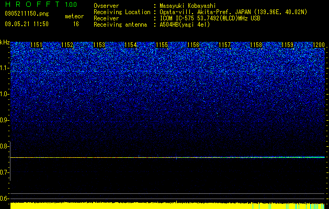
Task: Click the 1157 time marker
Action: pos(225,45)
